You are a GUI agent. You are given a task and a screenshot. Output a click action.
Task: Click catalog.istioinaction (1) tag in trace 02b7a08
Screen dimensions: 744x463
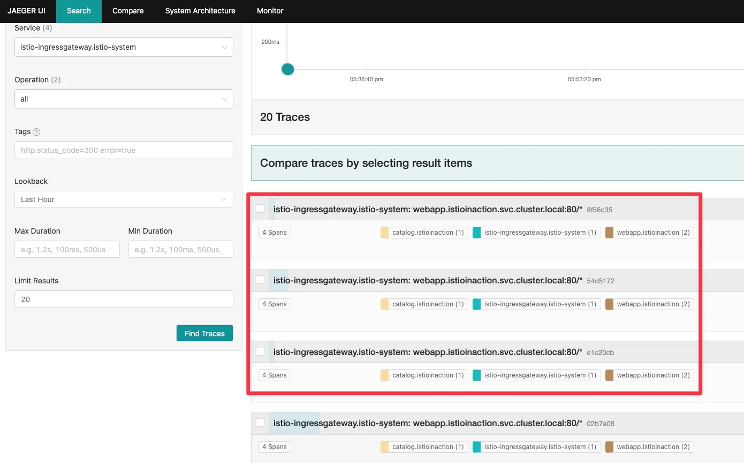coord(424,447)
